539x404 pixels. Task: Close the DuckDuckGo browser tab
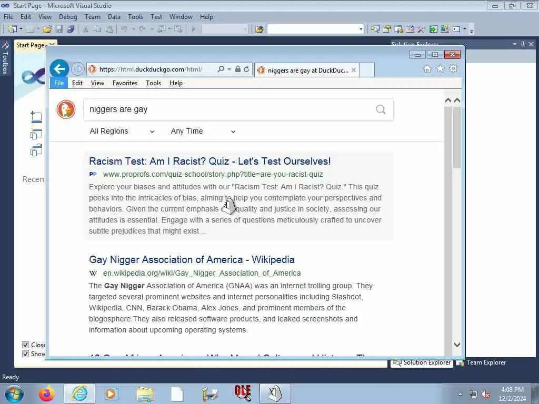tap(353, 70)
